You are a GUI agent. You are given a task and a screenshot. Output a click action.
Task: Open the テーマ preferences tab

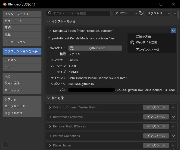point(22,67)
